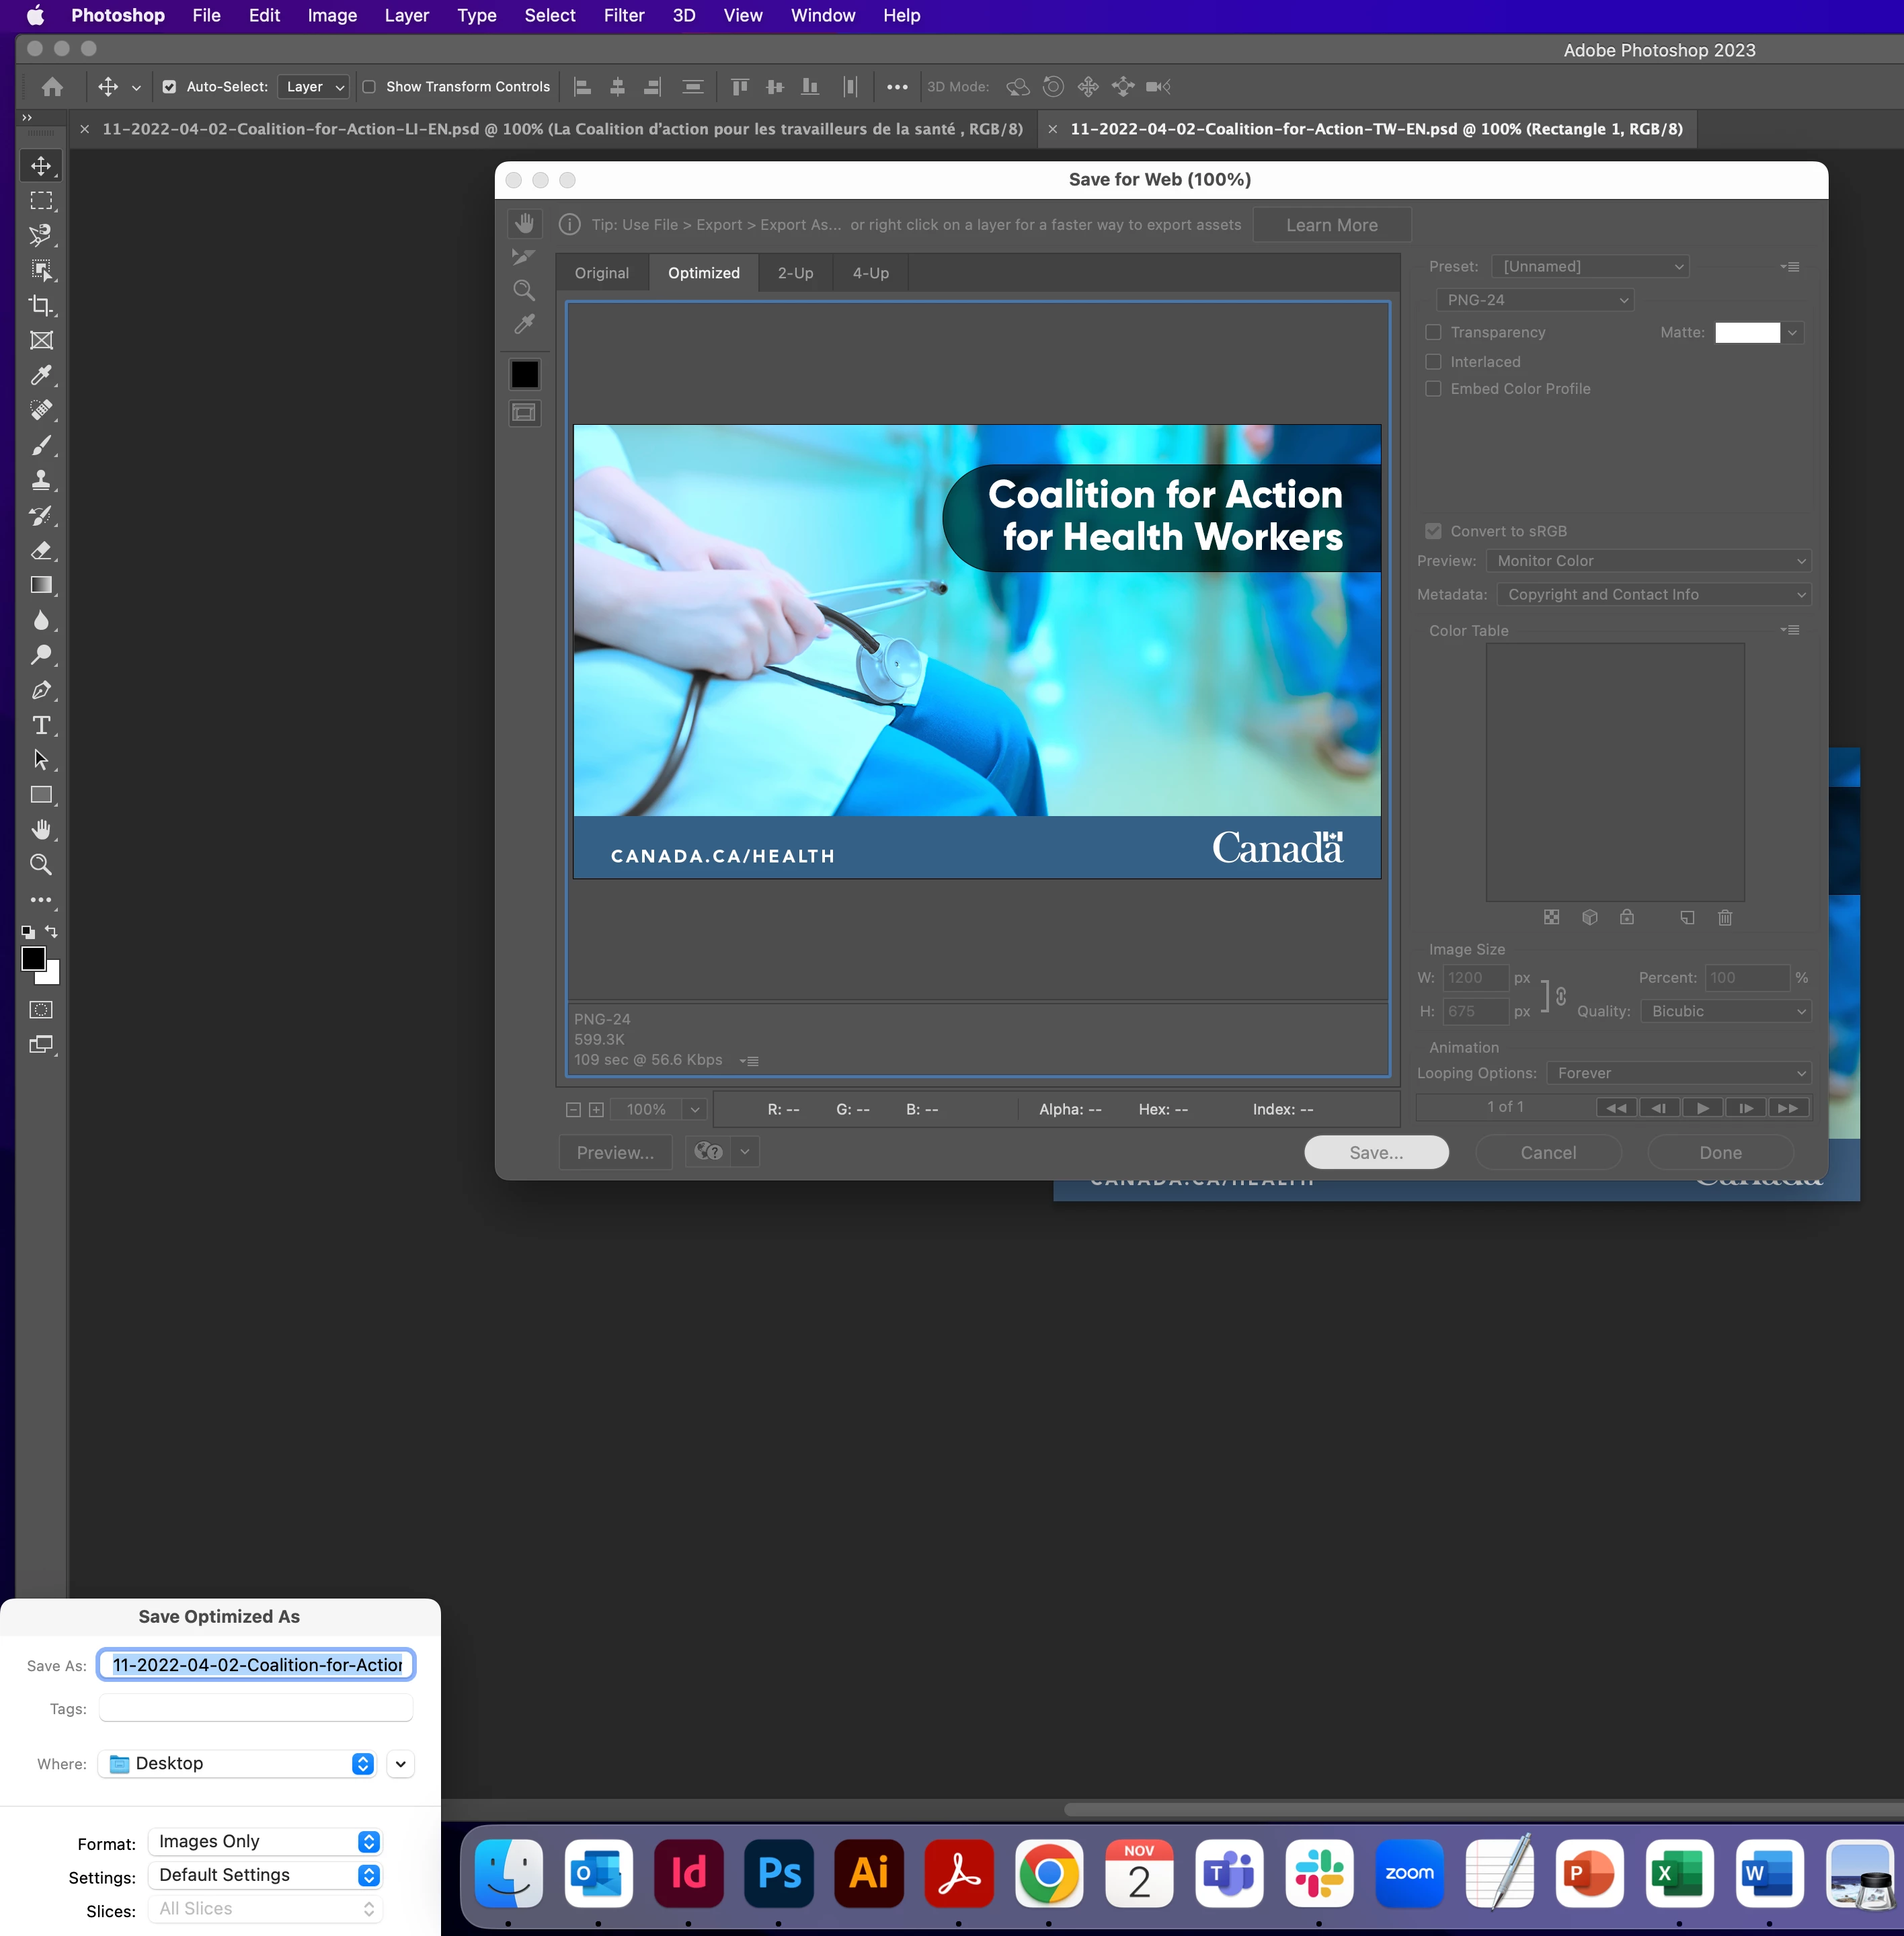This screenshot has height=1936, width=1904.
Task: Check the Interlaced option
Action: (1433, 362)
